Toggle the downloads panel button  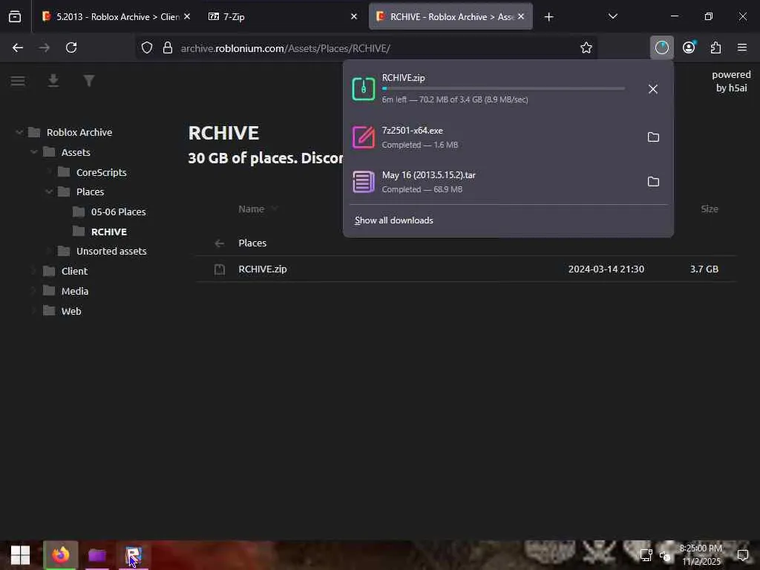[x=661, y=47]
